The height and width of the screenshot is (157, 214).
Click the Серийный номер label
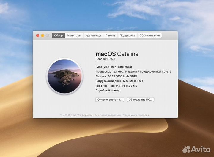(x=108, y=90)
